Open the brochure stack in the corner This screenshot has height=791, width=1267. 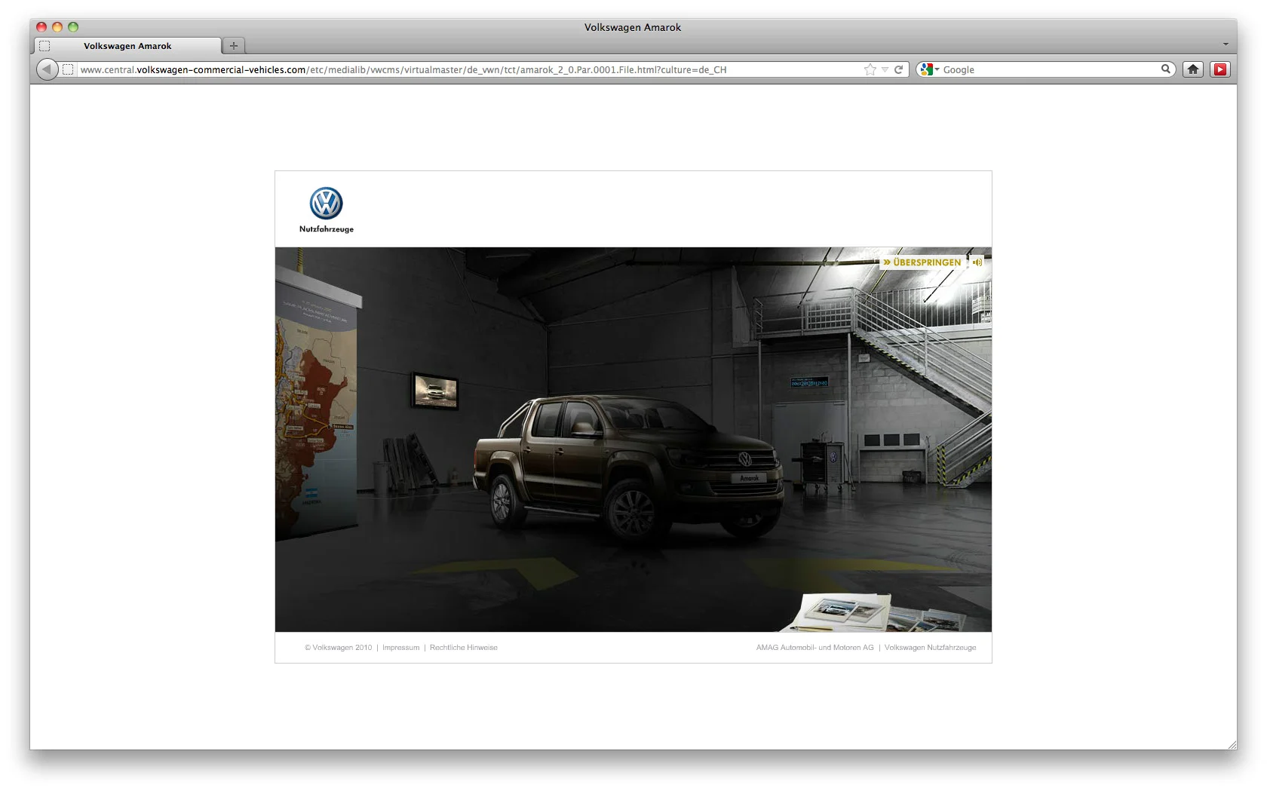click(x=875, y=612)
